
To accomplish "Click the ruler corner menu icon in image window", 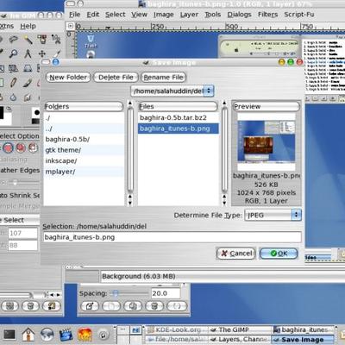I will click(x=70, y=26).
